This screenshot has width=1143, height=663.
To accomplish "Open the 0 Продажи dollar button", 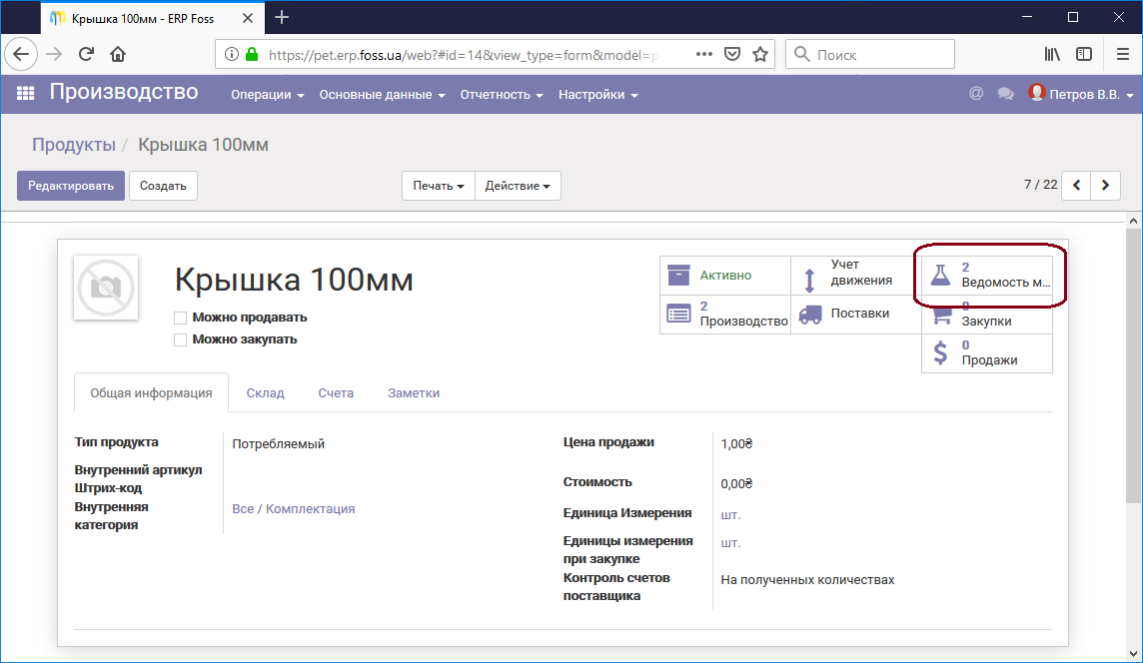I will click(x=987, y=353).
